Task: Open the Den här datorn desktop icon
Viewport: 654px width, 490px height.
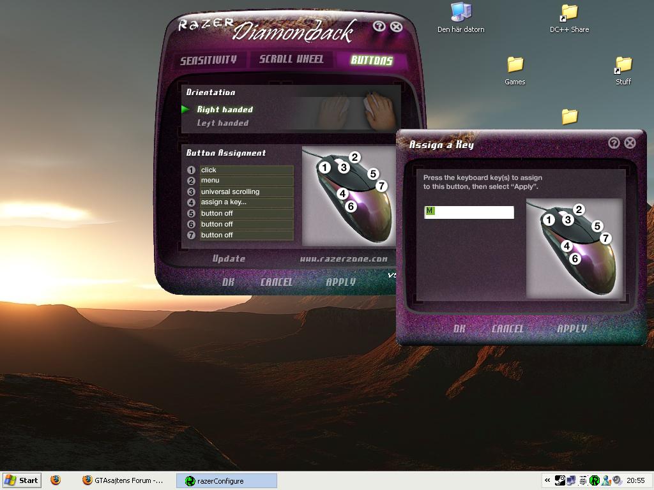Action: tap(461, 18)
